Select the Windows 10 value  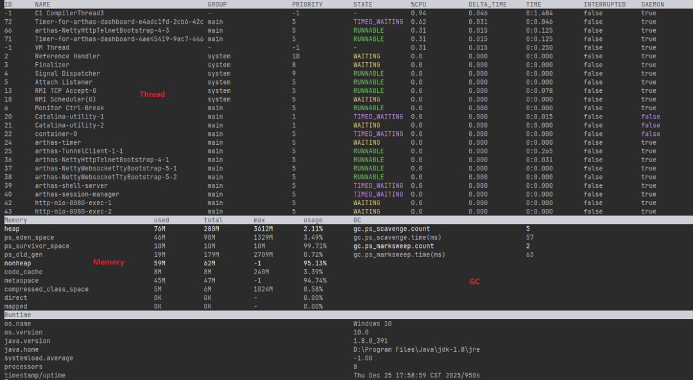click(x=373, y=324)
